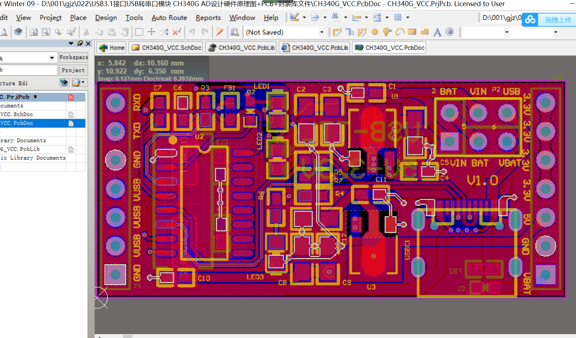Select the PrjPcb project row

(42, 97)
